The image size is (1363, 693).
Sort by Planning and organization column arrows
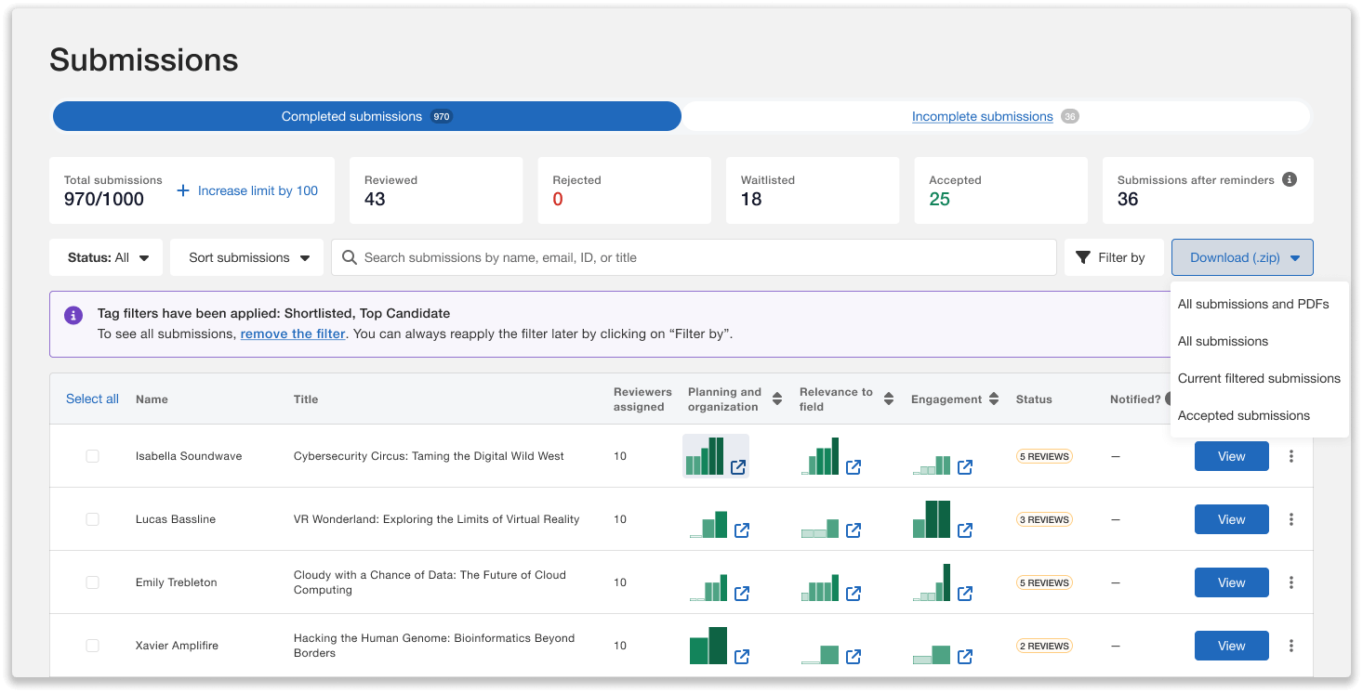click(x=777, y=399)
